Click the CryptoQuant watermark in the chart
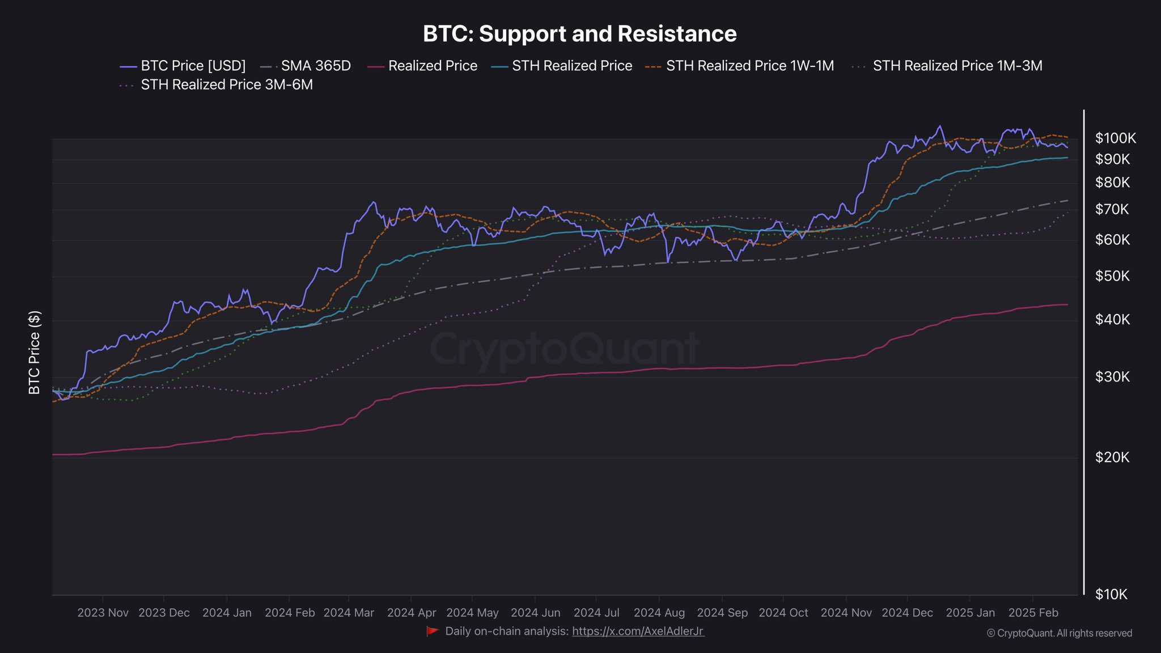This screenshot has width=1161, height=653. click(565, 348)
